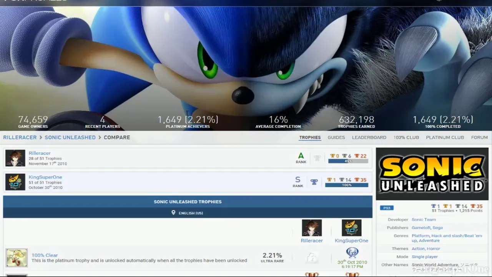Image resolution: width=492 pixels, height=277 pixels.
Task: Open the Sega publisher link
Action: (x=438, y=228)
